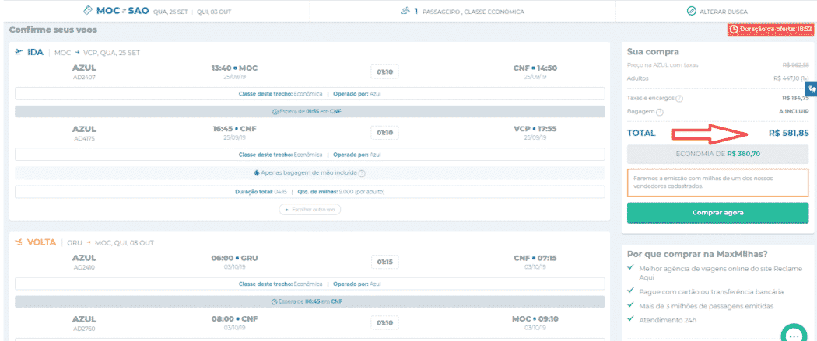Screen dimensions: 817x341
Task: Click the pencil icon beside Alterar Busca
Action: coord(692,11)
